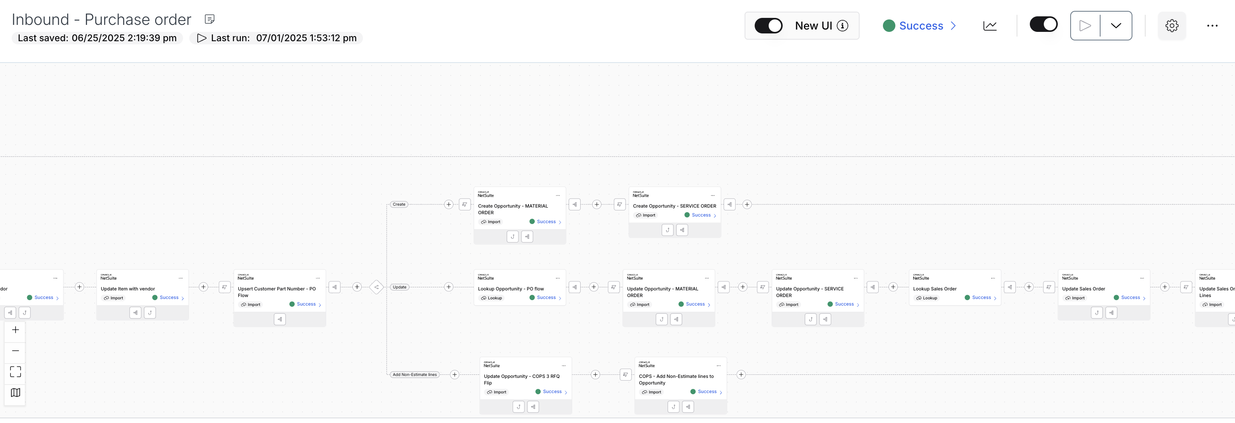Expand Success status on Lookup Opportunity - PO flow
Screen dimensions: 1235x423
coord(546,298)
